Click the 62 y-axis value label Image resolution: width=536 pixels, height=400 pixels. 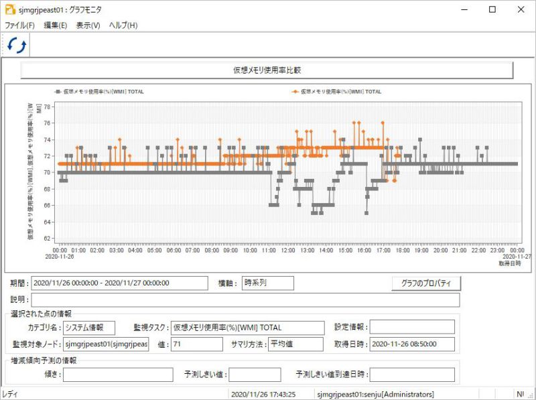(47, 239)
